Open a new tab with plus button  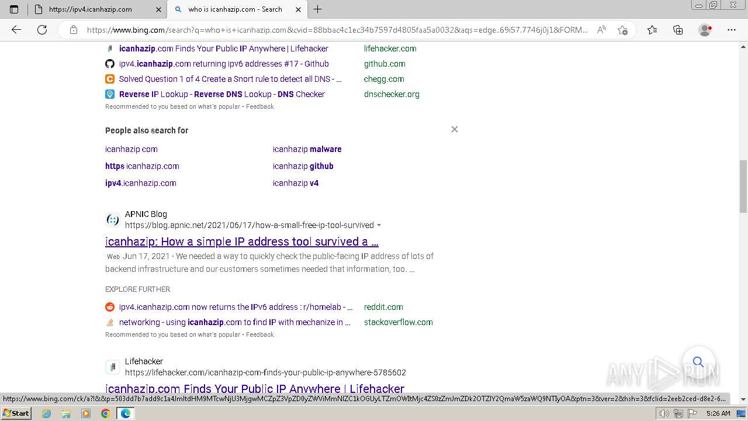coord(318,9)
